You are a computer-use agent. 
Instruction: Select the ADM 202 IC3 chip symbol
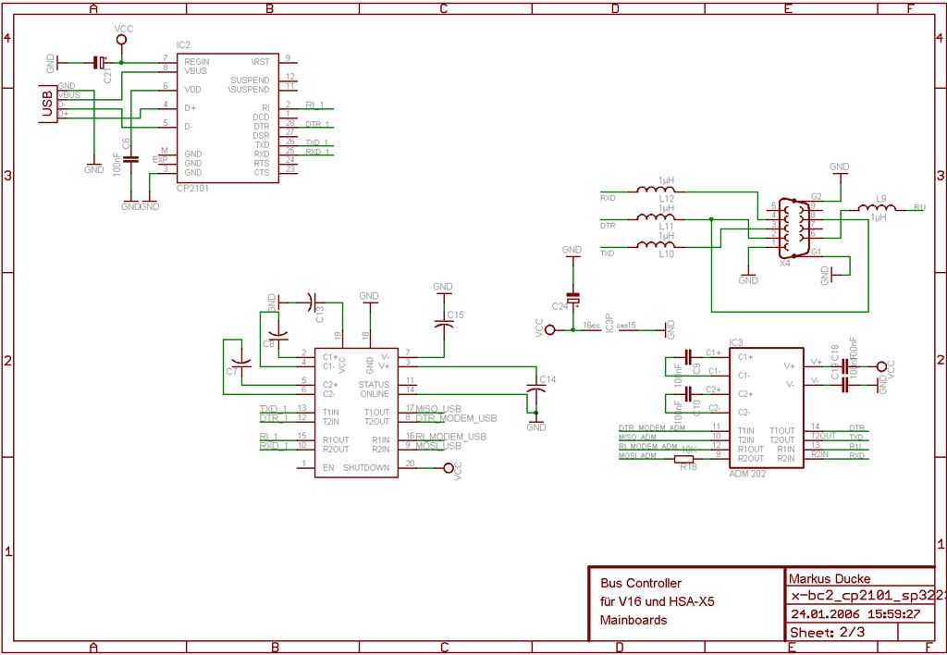[768, 407]
